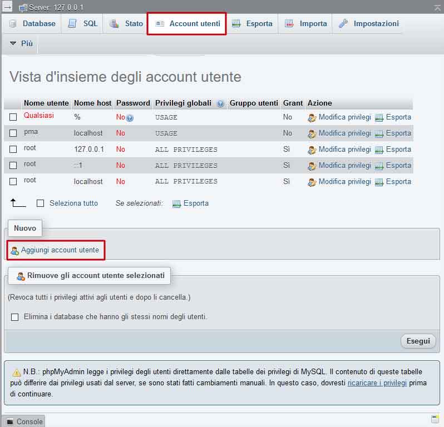The height and width of the screenshot is (427, 444).
Task: Check Elimina i database con stessi nomi
Action: click(x=14, y=317)
